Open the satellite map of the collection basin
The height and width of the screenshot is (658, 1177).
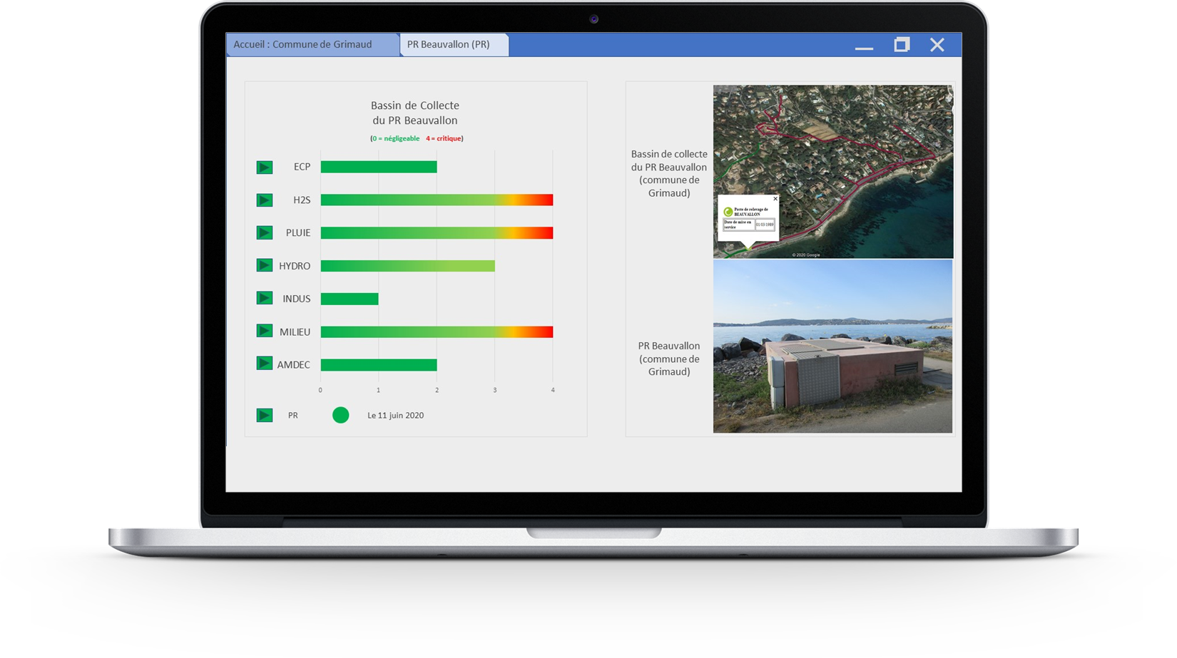(833, 172)
